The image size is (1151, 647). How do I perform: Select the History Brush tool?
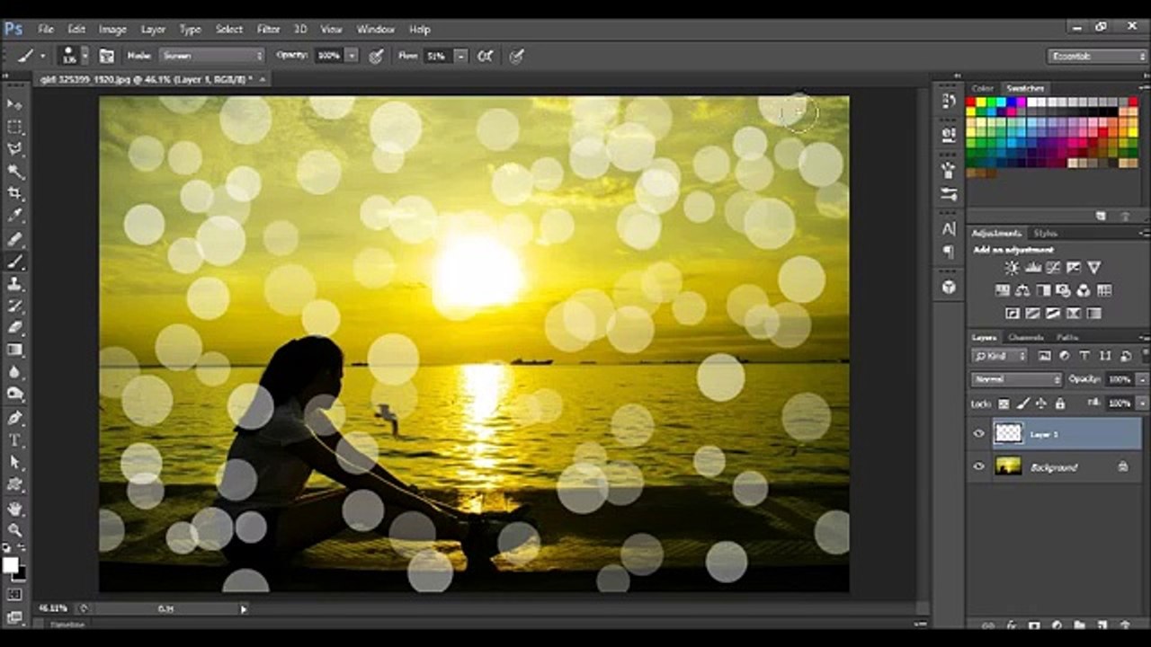(x=15, y=306)
